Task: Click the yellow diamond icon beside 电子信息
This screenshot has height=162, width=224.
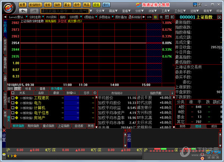Action: pos(16,113)
